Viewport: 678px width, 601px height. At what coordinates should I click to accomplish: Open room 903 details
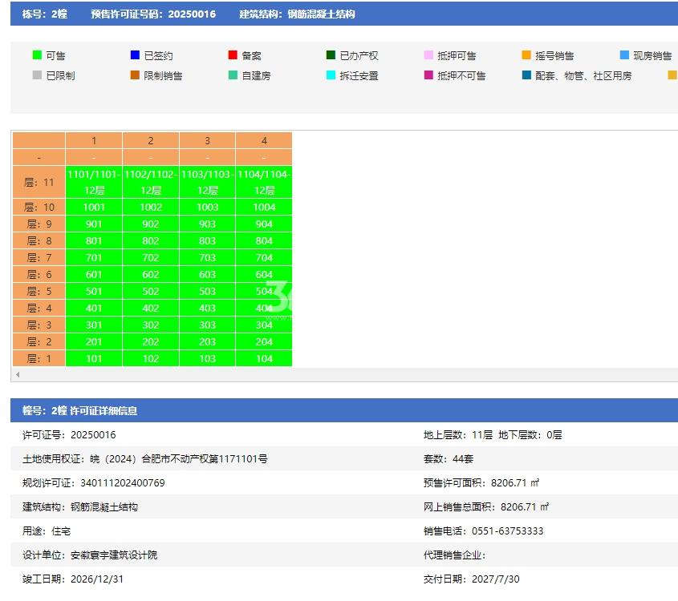pyautogui.click(x=207, y=224)
